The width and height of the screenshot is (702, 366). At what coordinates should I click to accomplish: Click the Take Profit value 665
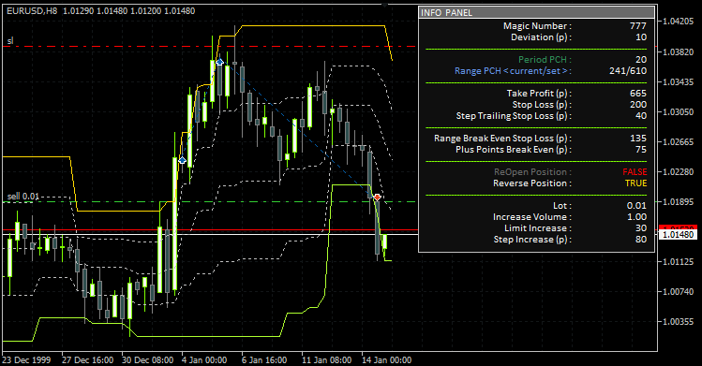point(638,94)
